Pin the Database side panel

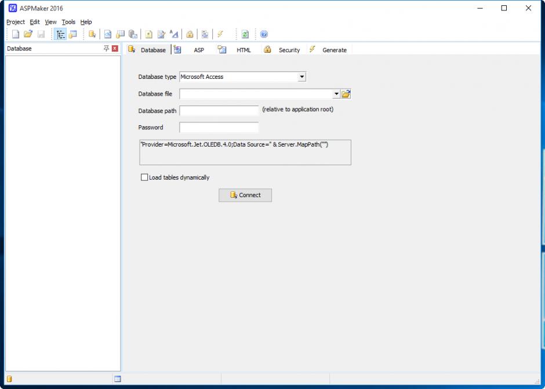(106, 48)
